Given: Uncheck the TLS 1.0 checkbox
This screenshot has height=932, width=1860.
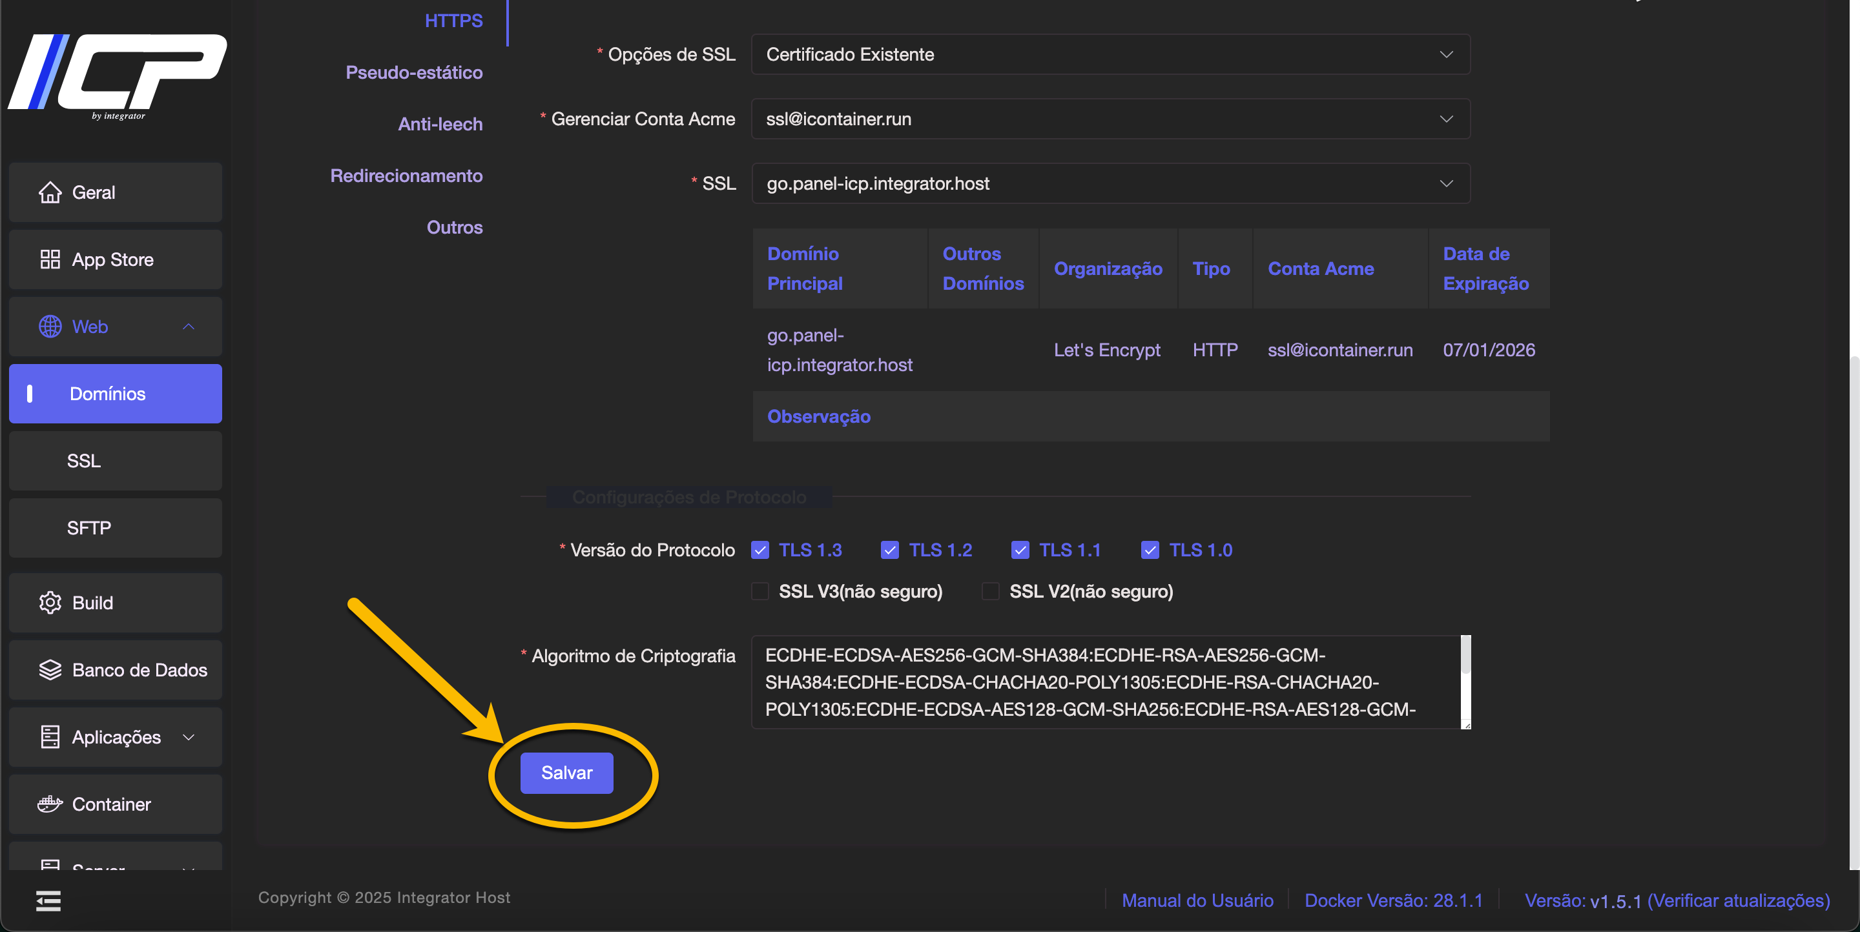Looking at the screenshot, I should [1150, 551].
